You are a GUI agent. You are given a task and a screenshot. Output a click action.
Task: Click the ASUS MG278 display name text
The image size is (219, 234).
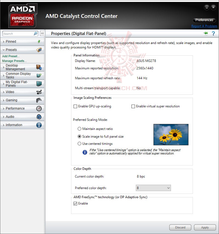click(x=146, y=61)
